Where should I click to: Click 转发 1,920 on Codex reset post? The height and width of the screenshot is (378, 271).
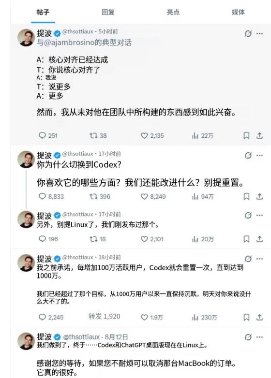[104, 316]
